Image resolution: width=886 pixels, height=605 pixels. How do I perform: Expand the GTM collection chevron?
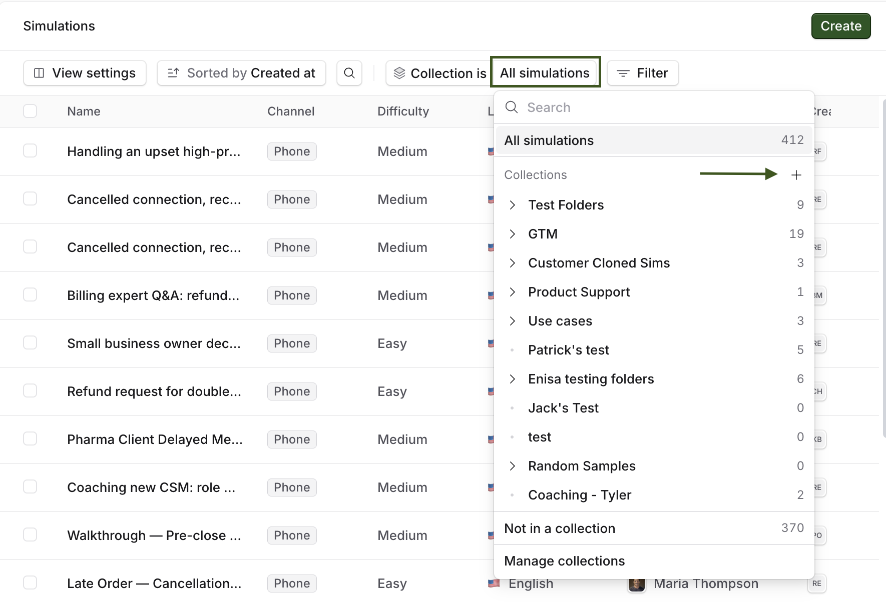click(x=512, y=234)
